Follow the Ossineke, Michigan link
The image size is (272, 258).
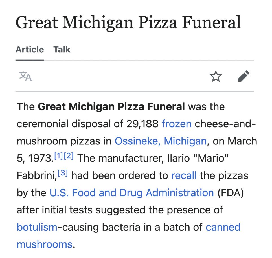tap(161, 141)
